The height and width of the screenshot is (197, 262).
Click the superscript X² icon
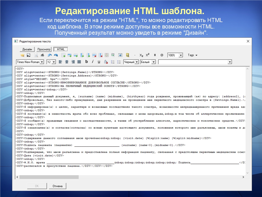click(x=148, y=55)
